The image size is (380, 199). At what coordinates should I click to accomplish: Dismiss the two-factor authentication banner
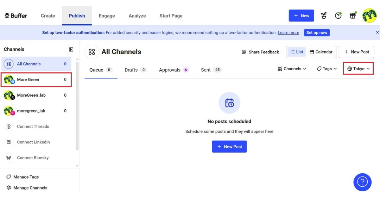pyautogui.click(x=377, y=32)
